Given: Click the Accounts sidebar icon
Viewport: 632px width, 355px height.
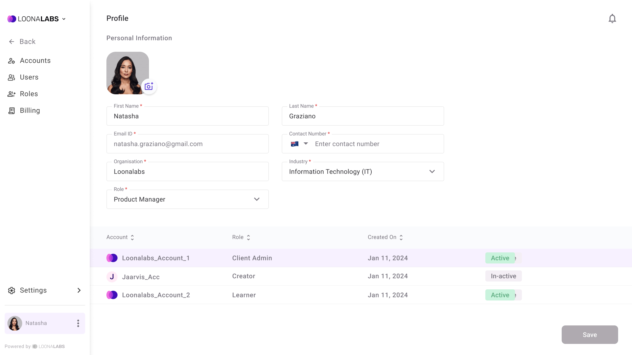Looking at the screenshot, I should pos(11,60).
